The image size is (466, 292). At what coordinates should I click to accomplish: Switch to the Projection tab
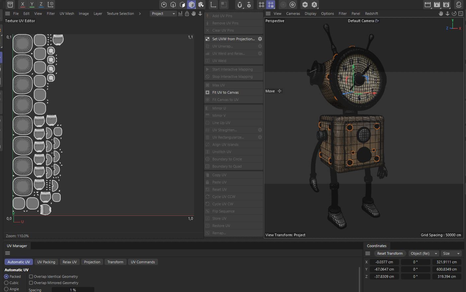tap(92, 262)
